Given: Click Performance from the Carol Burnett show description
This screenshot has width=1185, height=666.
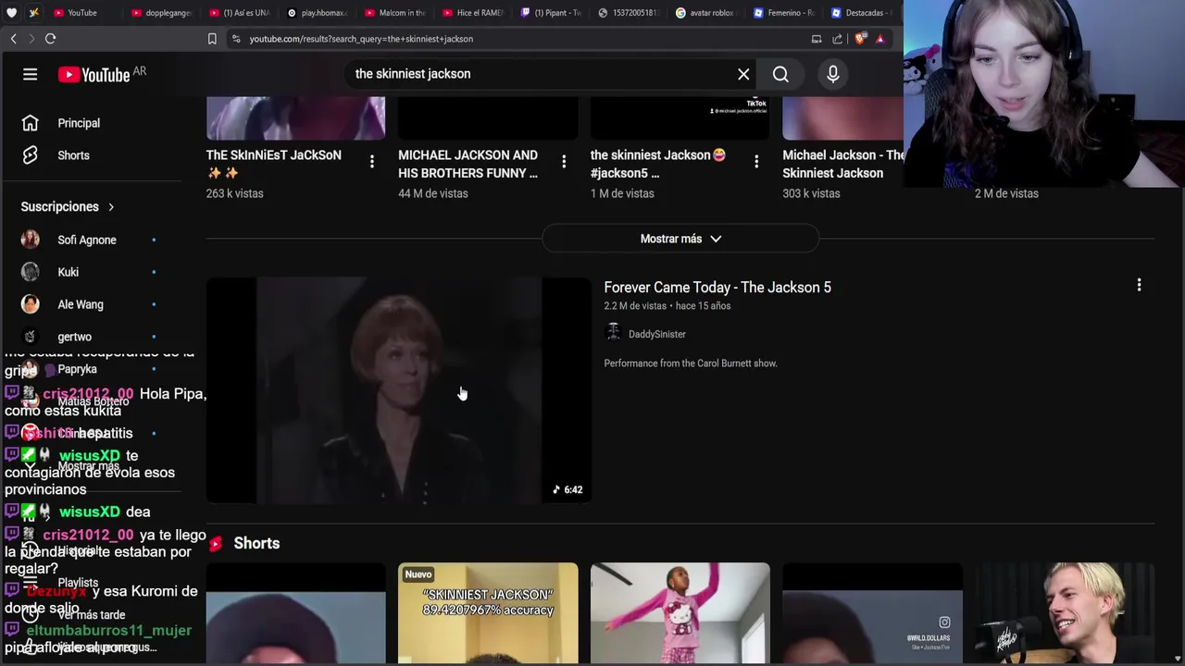Looking at the screenshot, I should tap(691, 364).
